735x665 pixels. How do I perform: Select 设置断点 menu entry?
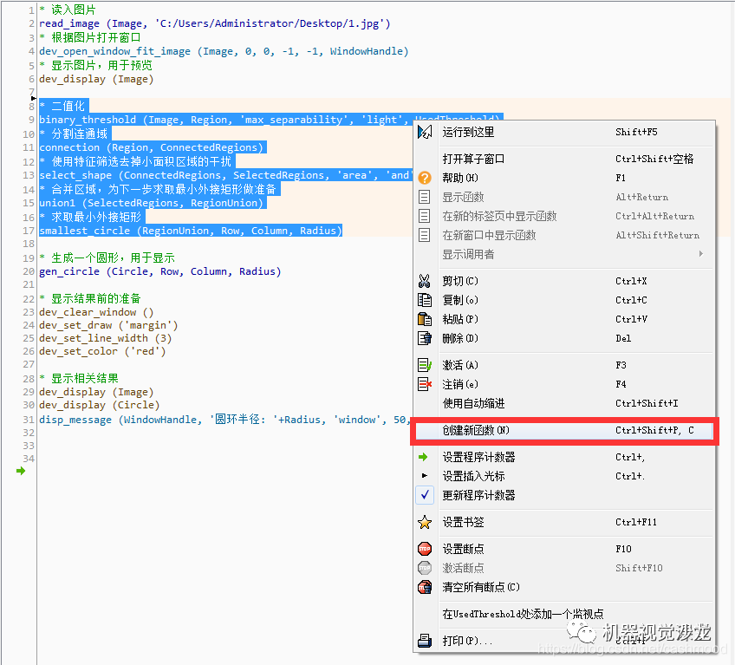(x=564, y=549)
